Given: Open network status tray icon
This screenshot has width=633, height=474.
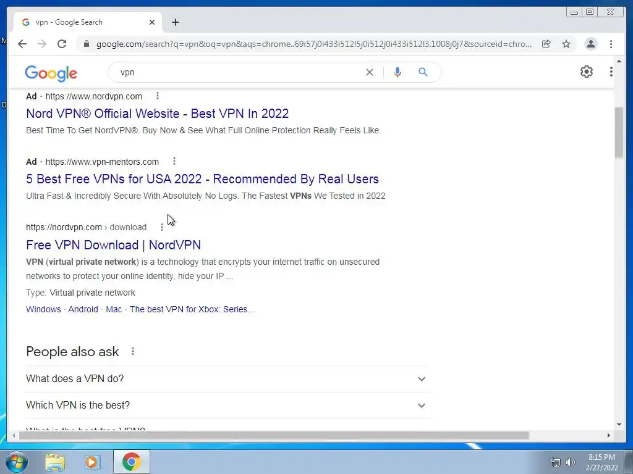Looking at the screenshot, I should click(x=556, y=462).
